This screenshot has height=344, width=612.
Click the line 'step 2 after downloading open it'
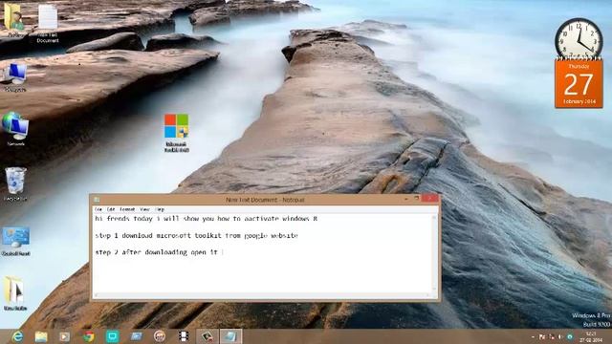point(157,252)
